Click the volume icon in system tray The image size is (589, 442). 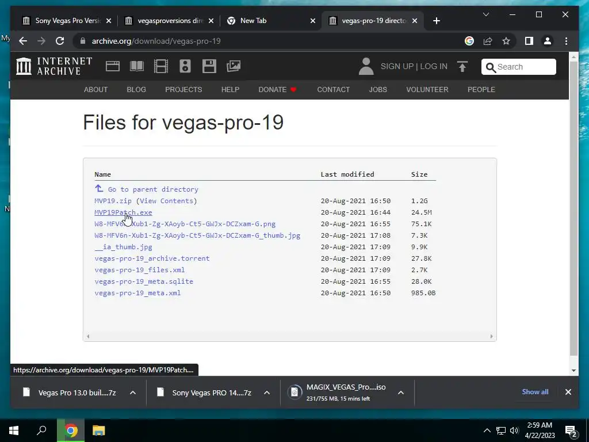click(514, 430)
